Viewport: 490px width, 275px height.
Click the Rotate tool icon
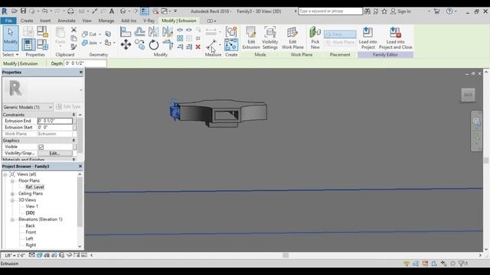(x=153, y=45)
